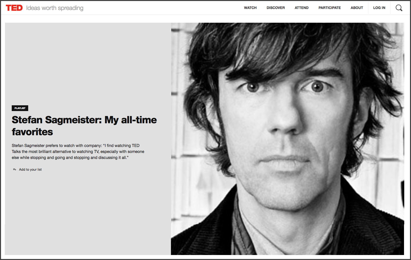Screen dimensions: 411x260
Task: Click the list icon beside Add to your list
Action: coord(14,169)
